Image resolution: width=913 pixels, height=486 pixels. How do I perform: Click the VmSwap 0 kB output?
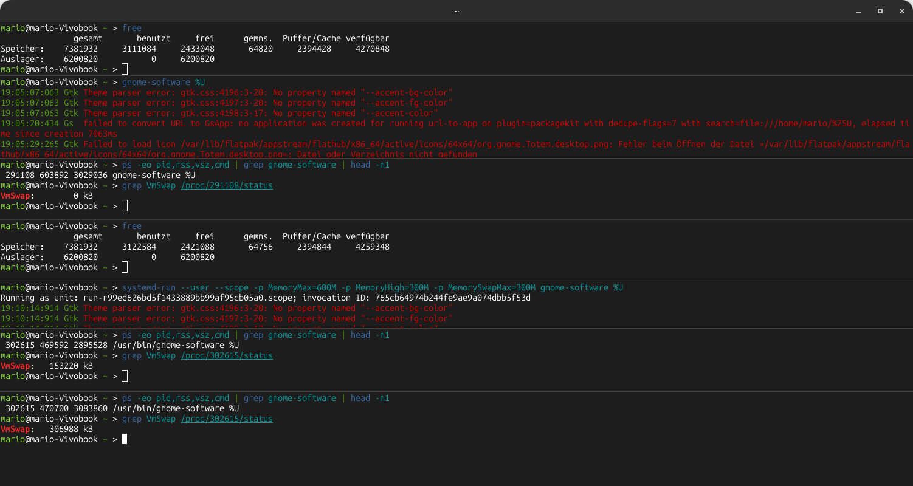point(47,196)
